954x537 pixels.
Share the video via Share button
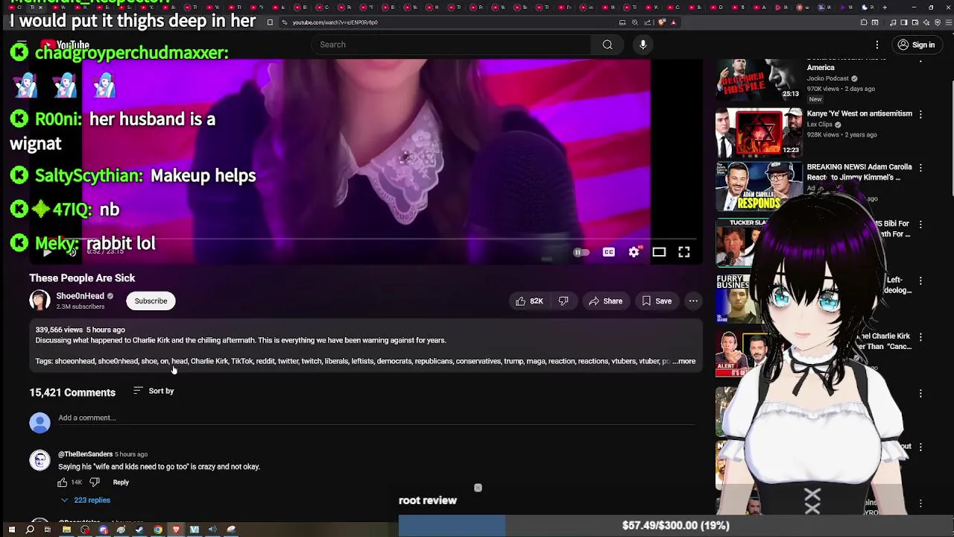[x=605, y=301]
